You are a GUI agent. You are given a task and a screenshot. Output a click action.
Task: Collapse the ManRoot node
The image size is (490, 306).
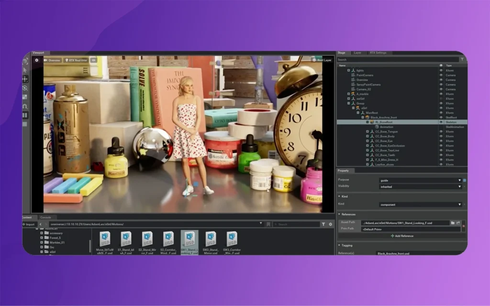coord(358,113)
